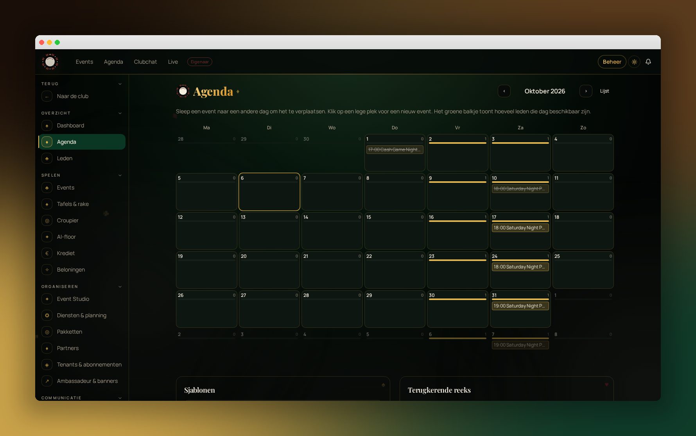The height and width of the screenshot is (436, 696).
Task: Click the AI-floor sidebar icon
Action: (47, 237)
